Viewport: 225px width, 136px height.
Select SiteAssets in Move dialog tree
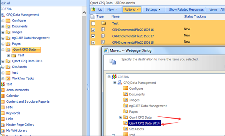click(136, 129)
